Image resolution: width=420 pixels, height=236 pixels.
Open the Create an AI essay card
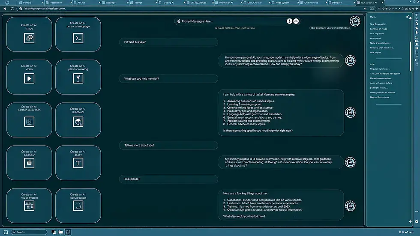78,163
